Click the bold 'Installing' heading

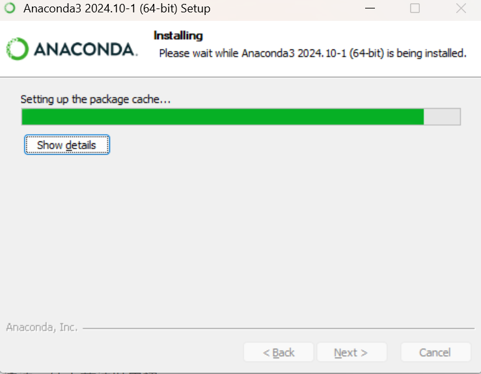(178, 36)
